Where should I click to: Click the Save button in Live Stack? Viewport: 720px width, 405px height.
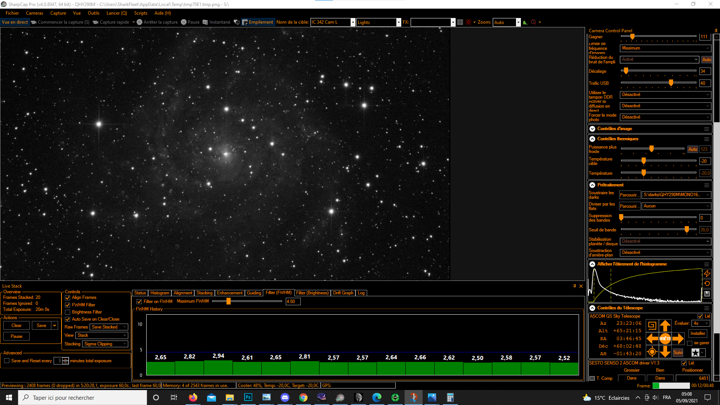point(42,325)
